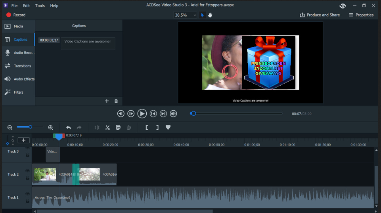Switch to the Media tab

[19, 26]
